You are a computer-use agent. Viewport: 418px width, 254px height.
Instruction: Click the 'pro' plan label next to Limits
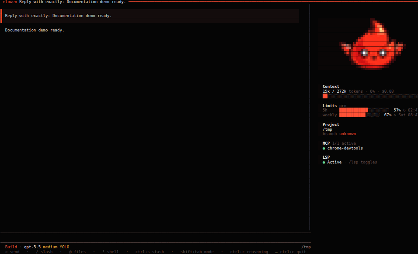(343, 106)
